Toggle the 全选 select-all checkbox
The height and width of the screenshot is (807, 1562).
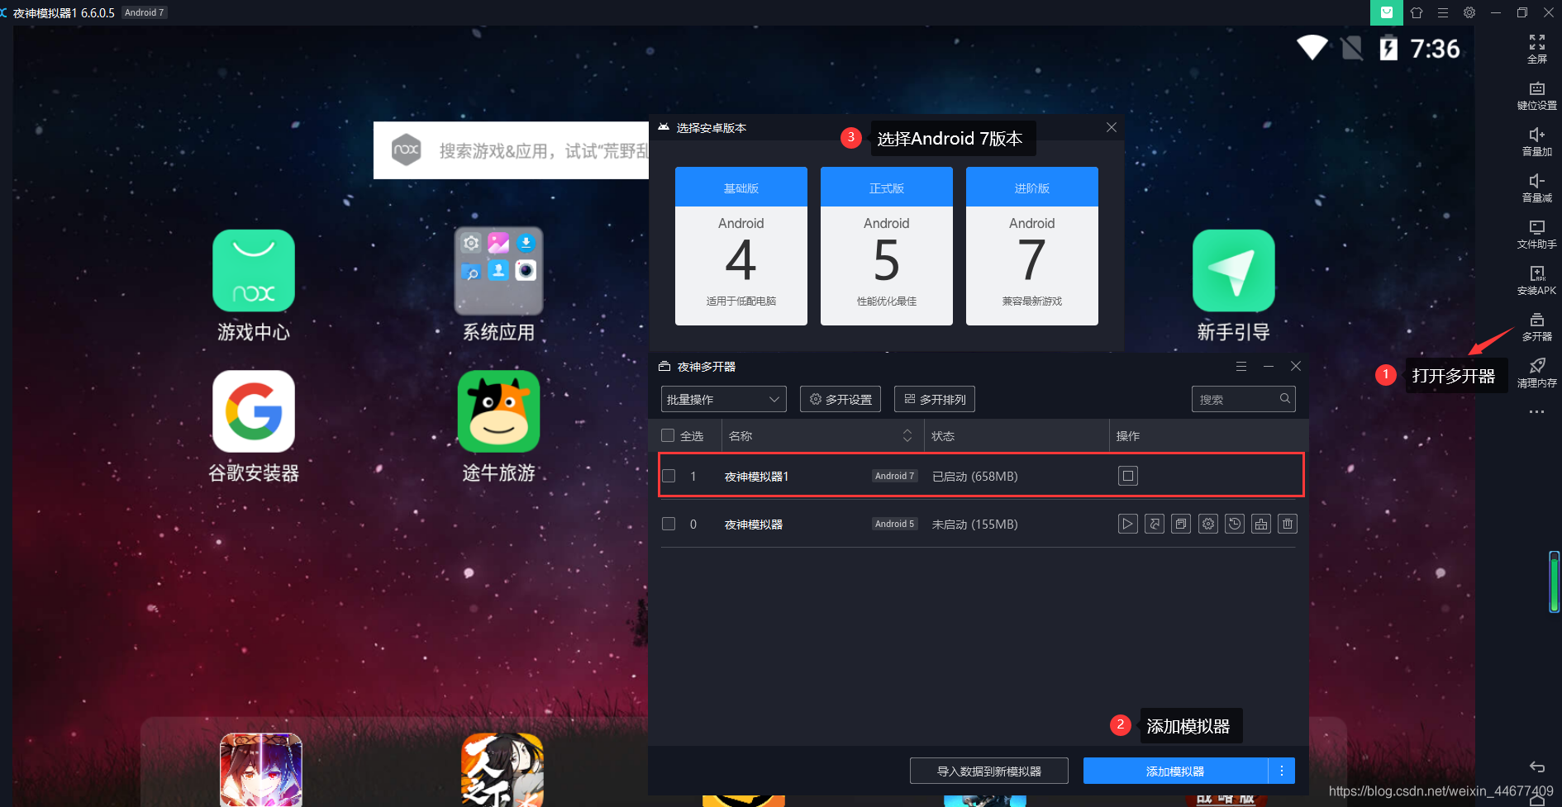[668, 435]
